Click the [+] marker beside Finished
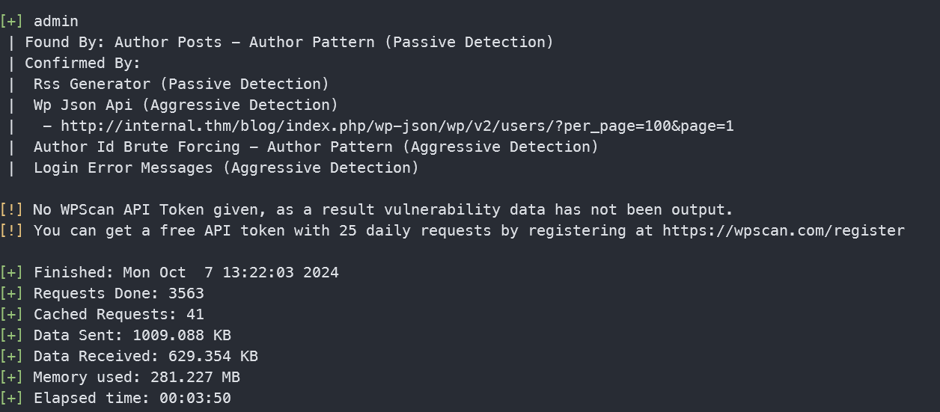The height and width of the screenshot is (412, 940). point(12,272)
